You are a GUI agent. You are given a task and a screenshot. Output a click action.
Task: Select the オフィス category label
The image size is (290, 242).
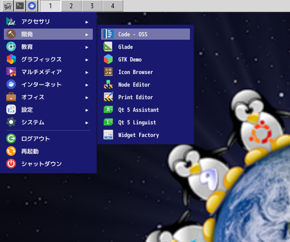coord(33,97)
